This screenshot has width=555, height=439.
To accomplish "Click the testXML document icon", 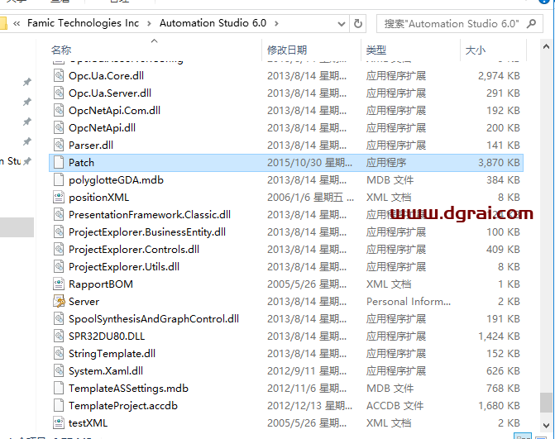I will point(59,422).
